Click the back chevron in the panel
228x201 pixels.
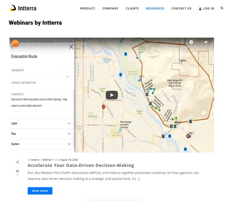pos(12,47)
